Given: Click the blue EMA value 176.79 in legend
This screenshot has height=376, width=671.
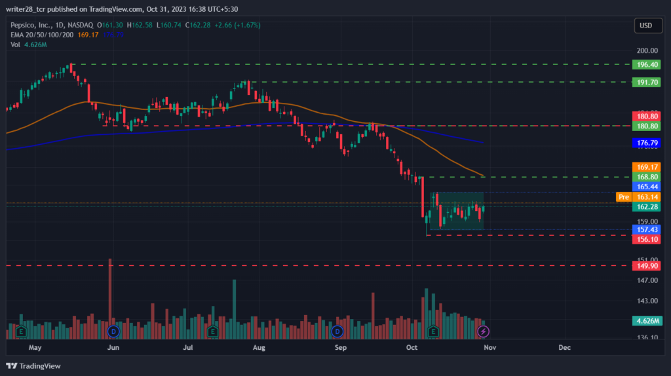Looking at the screenshot, I should [x=113, y=35].
